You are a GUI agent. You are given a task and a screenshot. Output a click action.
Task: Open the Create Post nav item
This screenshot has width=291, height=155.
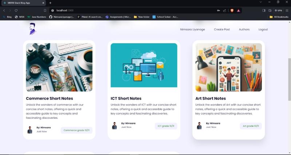coord(222,29)
